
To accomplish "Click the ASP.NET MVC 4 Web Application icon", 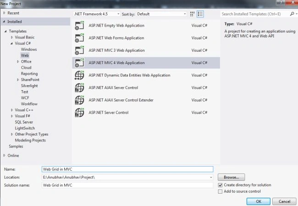I will click(79, 63).
